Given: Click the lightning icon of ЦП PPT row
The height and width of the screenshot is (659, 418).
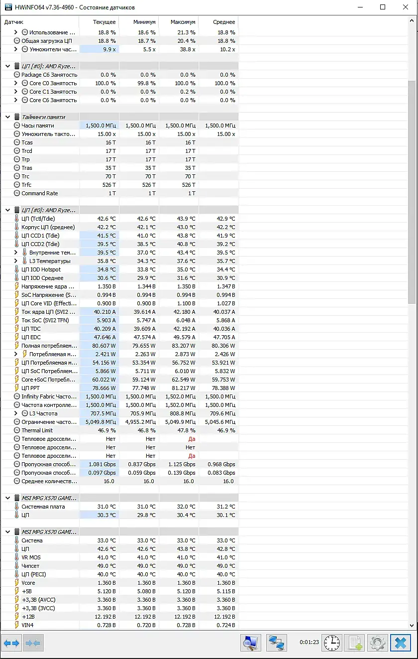Looking at the screenshot, I should point(17,388).
